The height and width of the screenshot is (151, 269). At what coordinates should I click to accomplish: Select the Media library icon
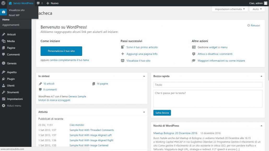4,41
